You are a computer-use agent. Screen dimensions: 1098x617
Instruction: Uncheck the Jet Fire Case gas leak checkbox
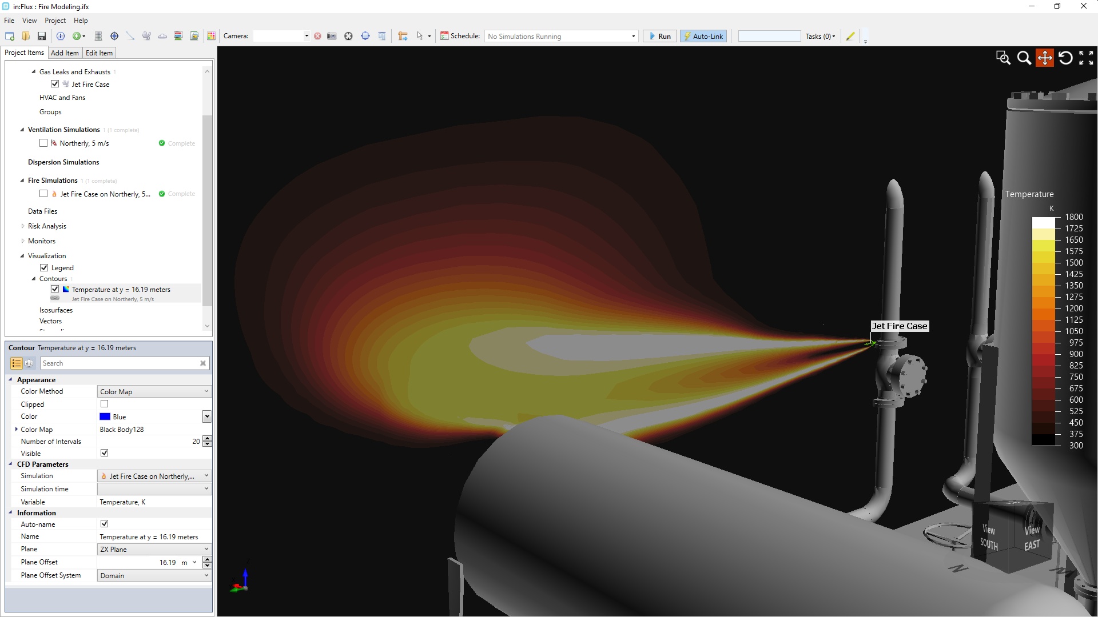click(55, 84)
